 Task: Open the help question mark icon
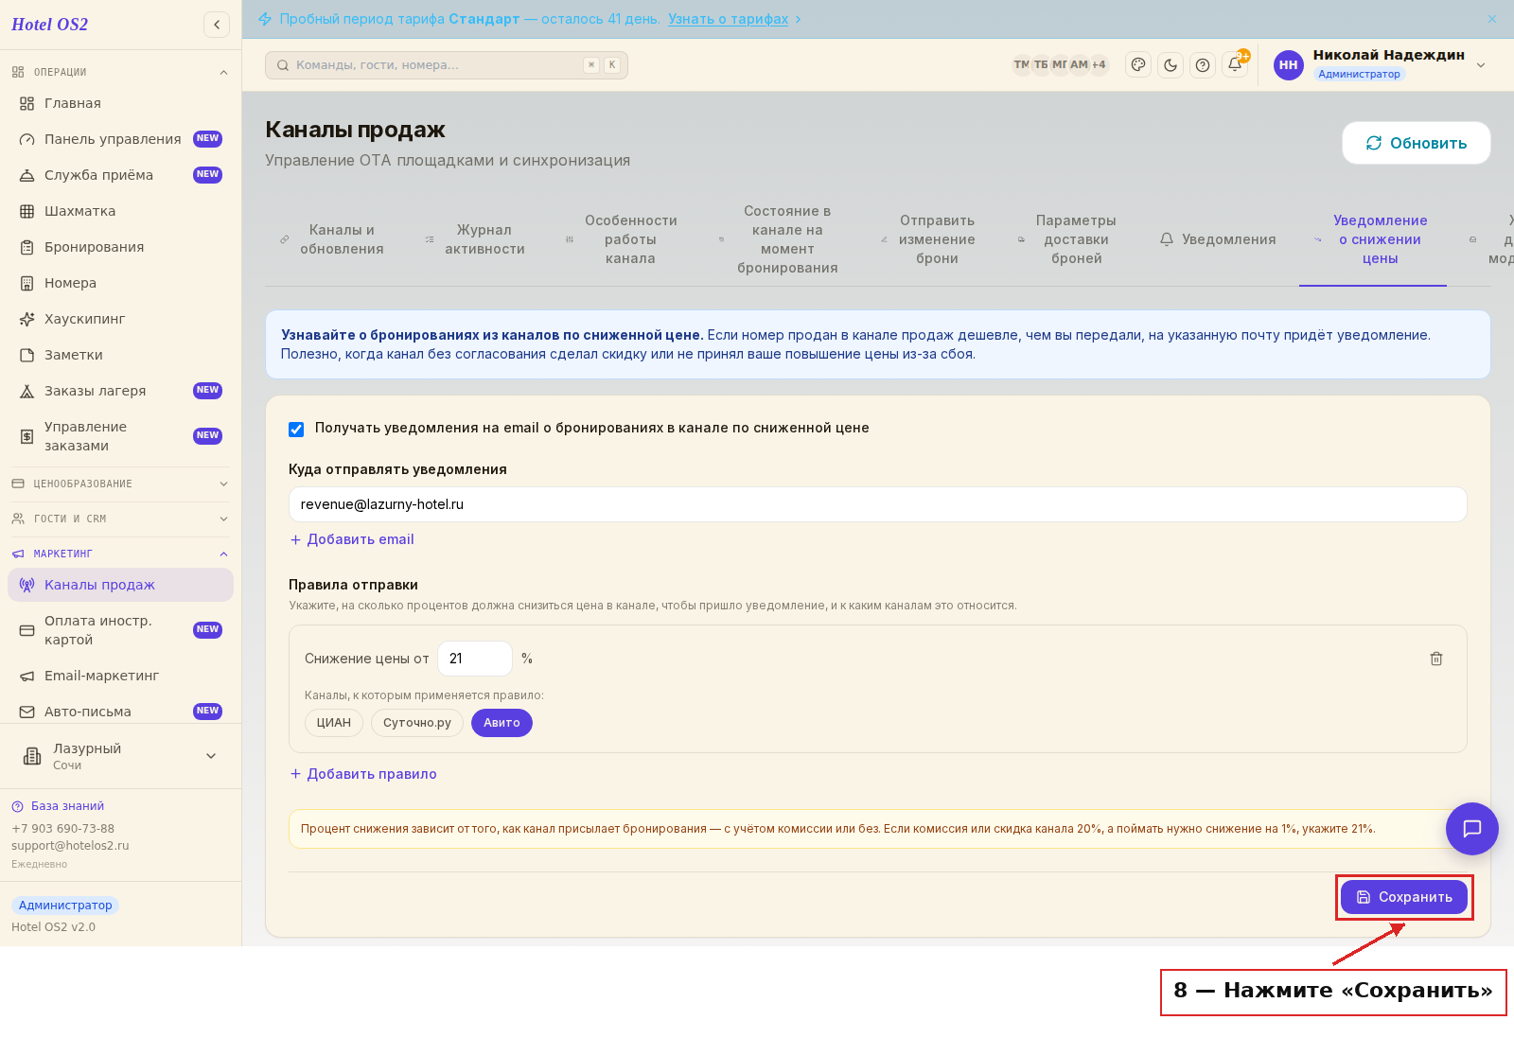pyautogui.click(x=1203, y=65)
